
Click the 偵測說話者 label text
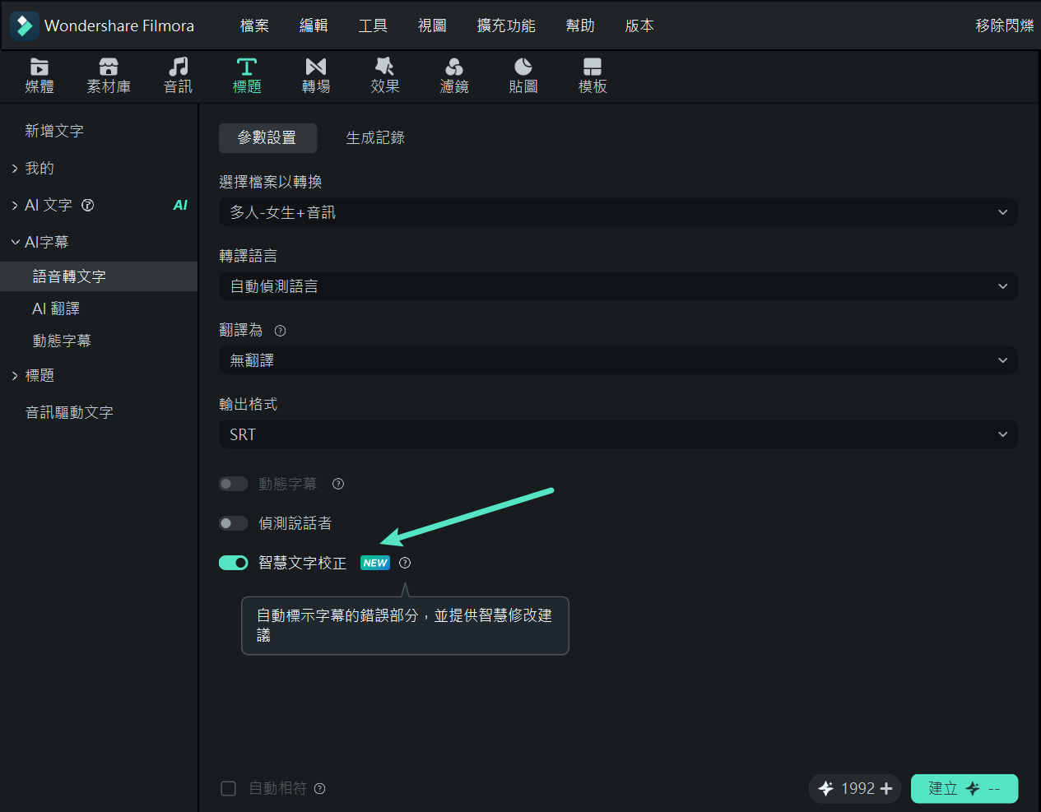295,523
